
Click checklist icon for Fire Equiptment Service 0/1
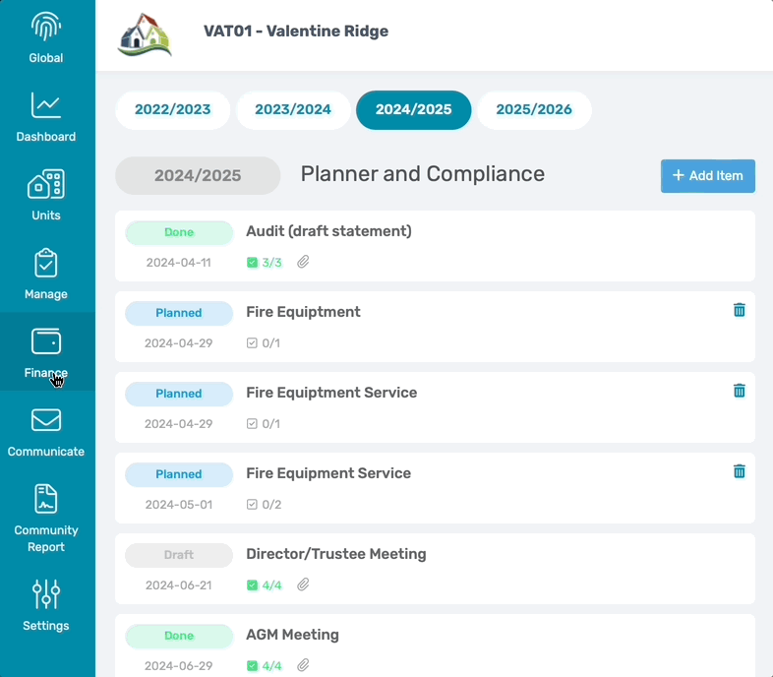(252, 424)
